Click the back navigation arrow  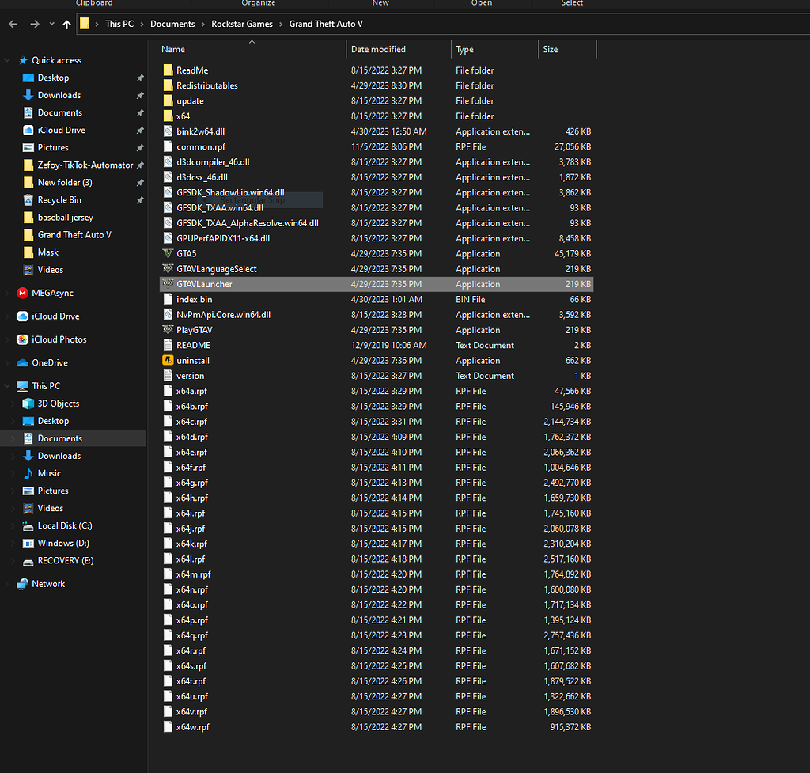pyautogui.click(x=13, y=24)
